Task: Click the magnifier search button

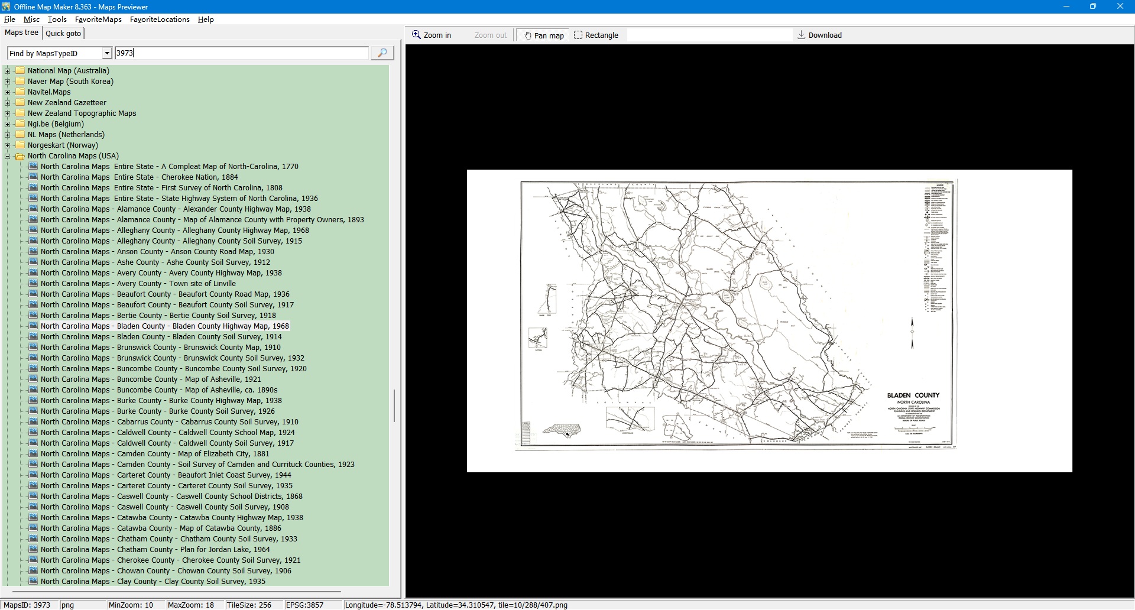Action: [x=382, y=53]
